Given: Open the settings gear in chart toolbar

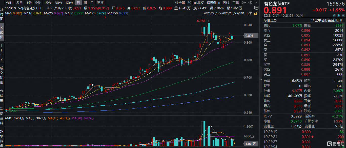Looking at the screenshot, I should click(x=243, y=3).
